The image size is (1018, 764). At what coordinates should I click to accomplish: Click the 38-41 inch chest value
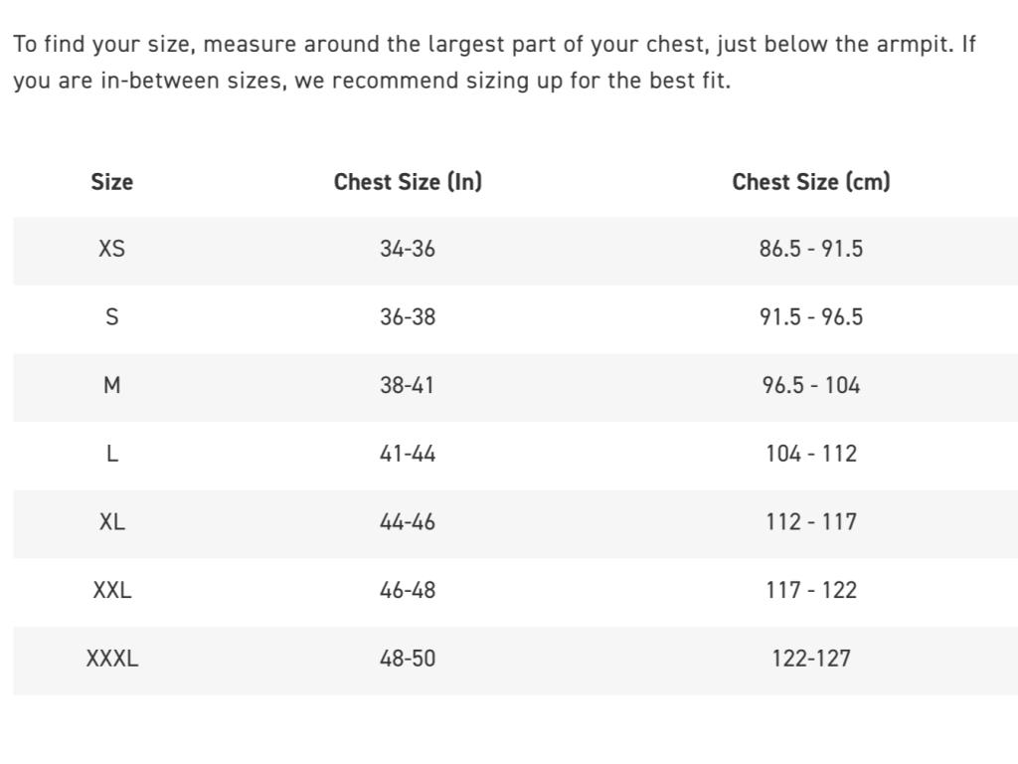[x=408, y=385]
